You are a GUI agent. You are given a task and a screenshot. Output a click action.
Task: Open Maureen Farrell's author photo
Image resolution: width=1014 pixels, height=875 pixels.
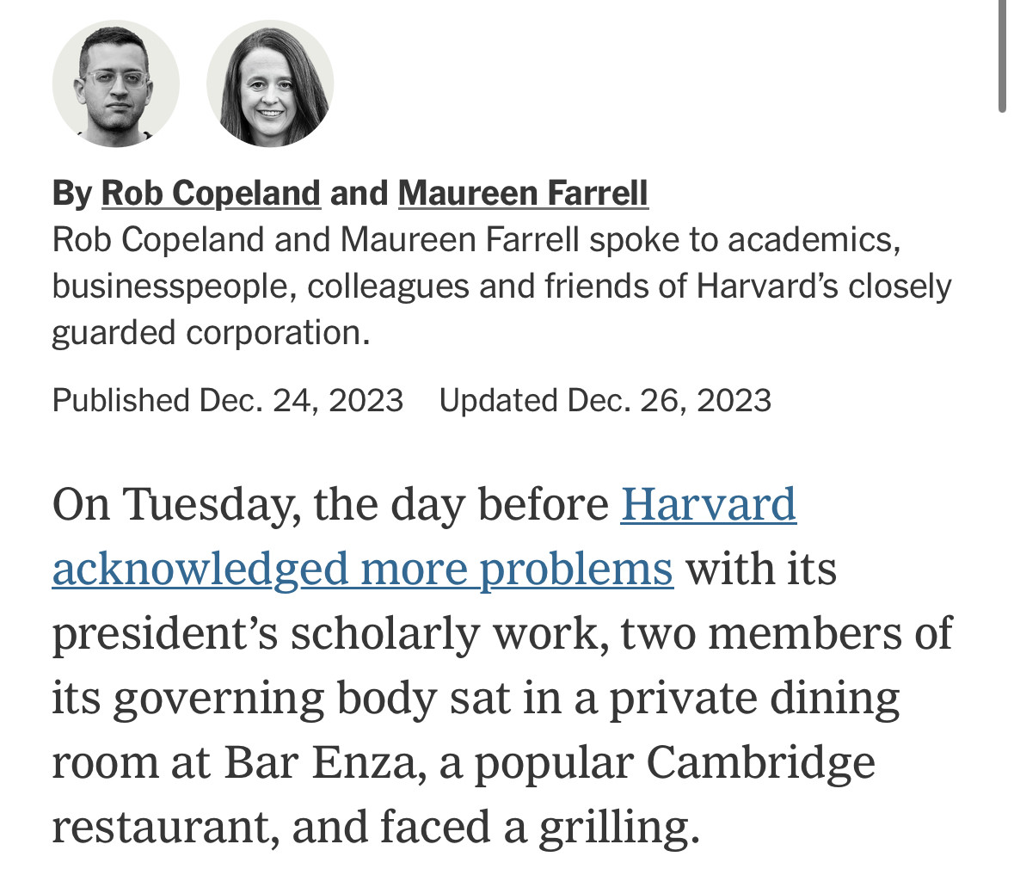point(270,83)
